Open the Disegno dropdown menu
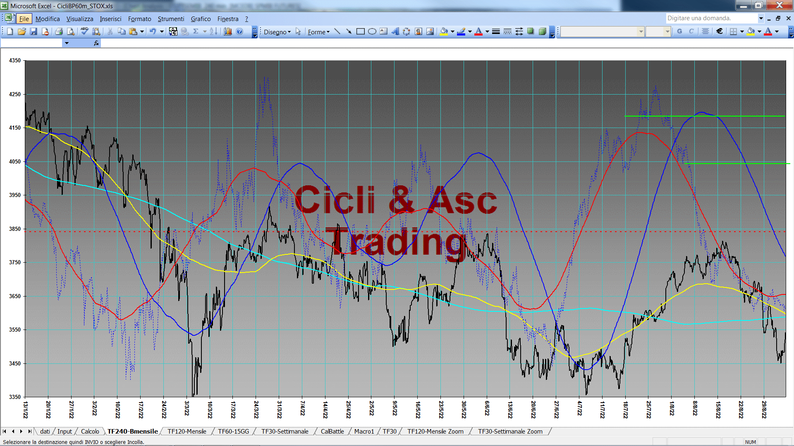This screenshot has width=794, height=446. click(277, 32)
